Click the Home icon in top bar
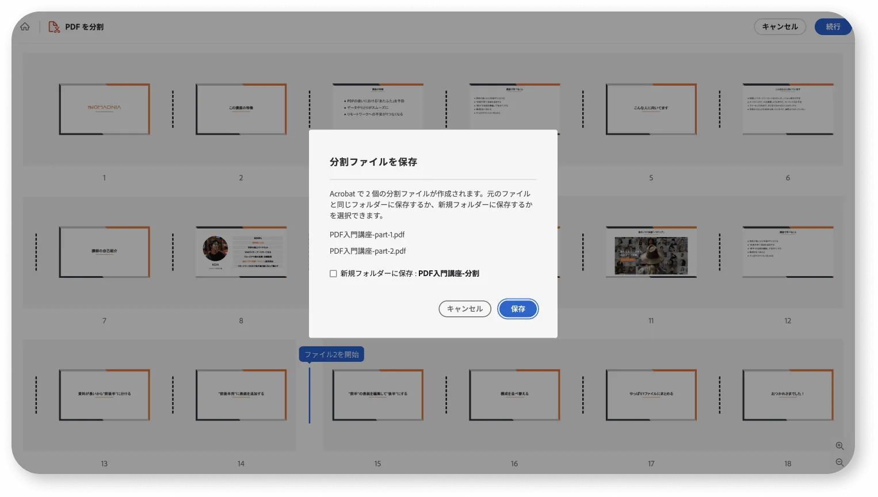Image resolution: width=878 pixels, height=497 pixels. pyautogui.click(x=25, y=26)
